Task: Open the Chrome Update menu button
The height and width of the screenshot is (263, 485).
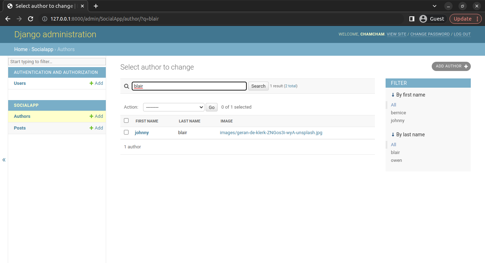Action: pyautogui.click(x=465, y=19)
